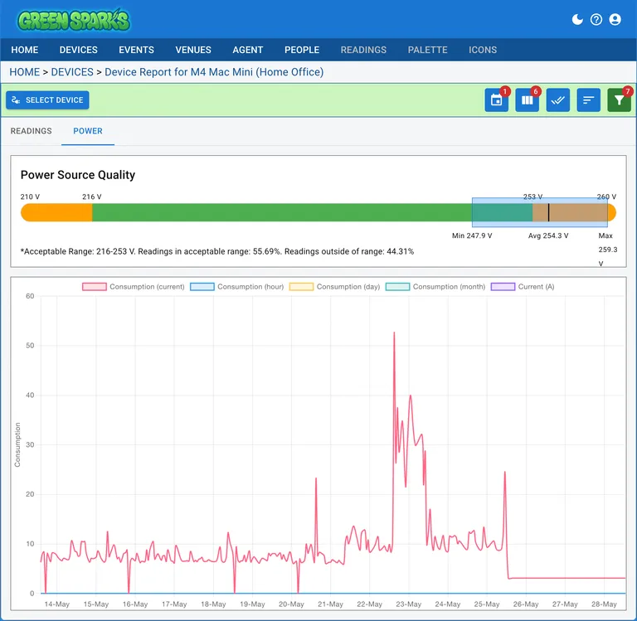
Task: Open the Events menu item
Action: coord(136,50)
